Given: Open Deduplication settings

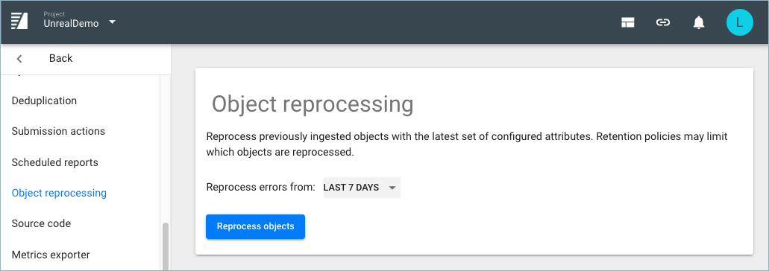Looking at the screenshot, I should (44, 101).
